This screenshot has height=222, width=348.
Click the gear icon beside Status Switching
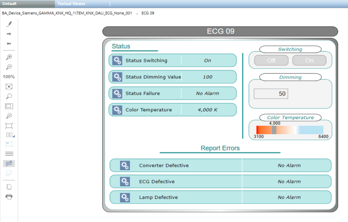pyautogui.click(x=117, y=61)
